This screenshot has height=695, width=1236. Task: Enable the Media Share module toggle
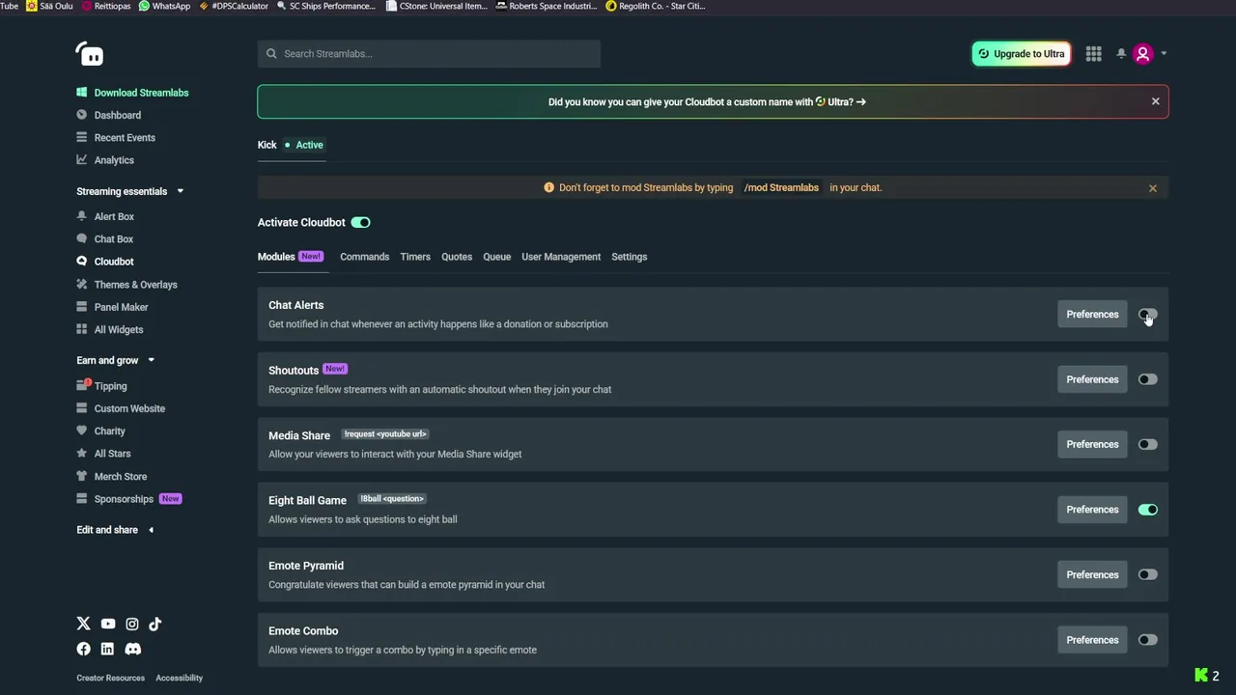point(1147,444)
